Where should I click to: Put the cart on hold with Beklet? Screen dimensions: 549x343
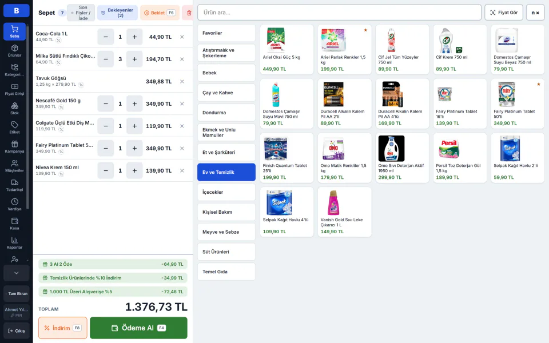pos(160,13)
